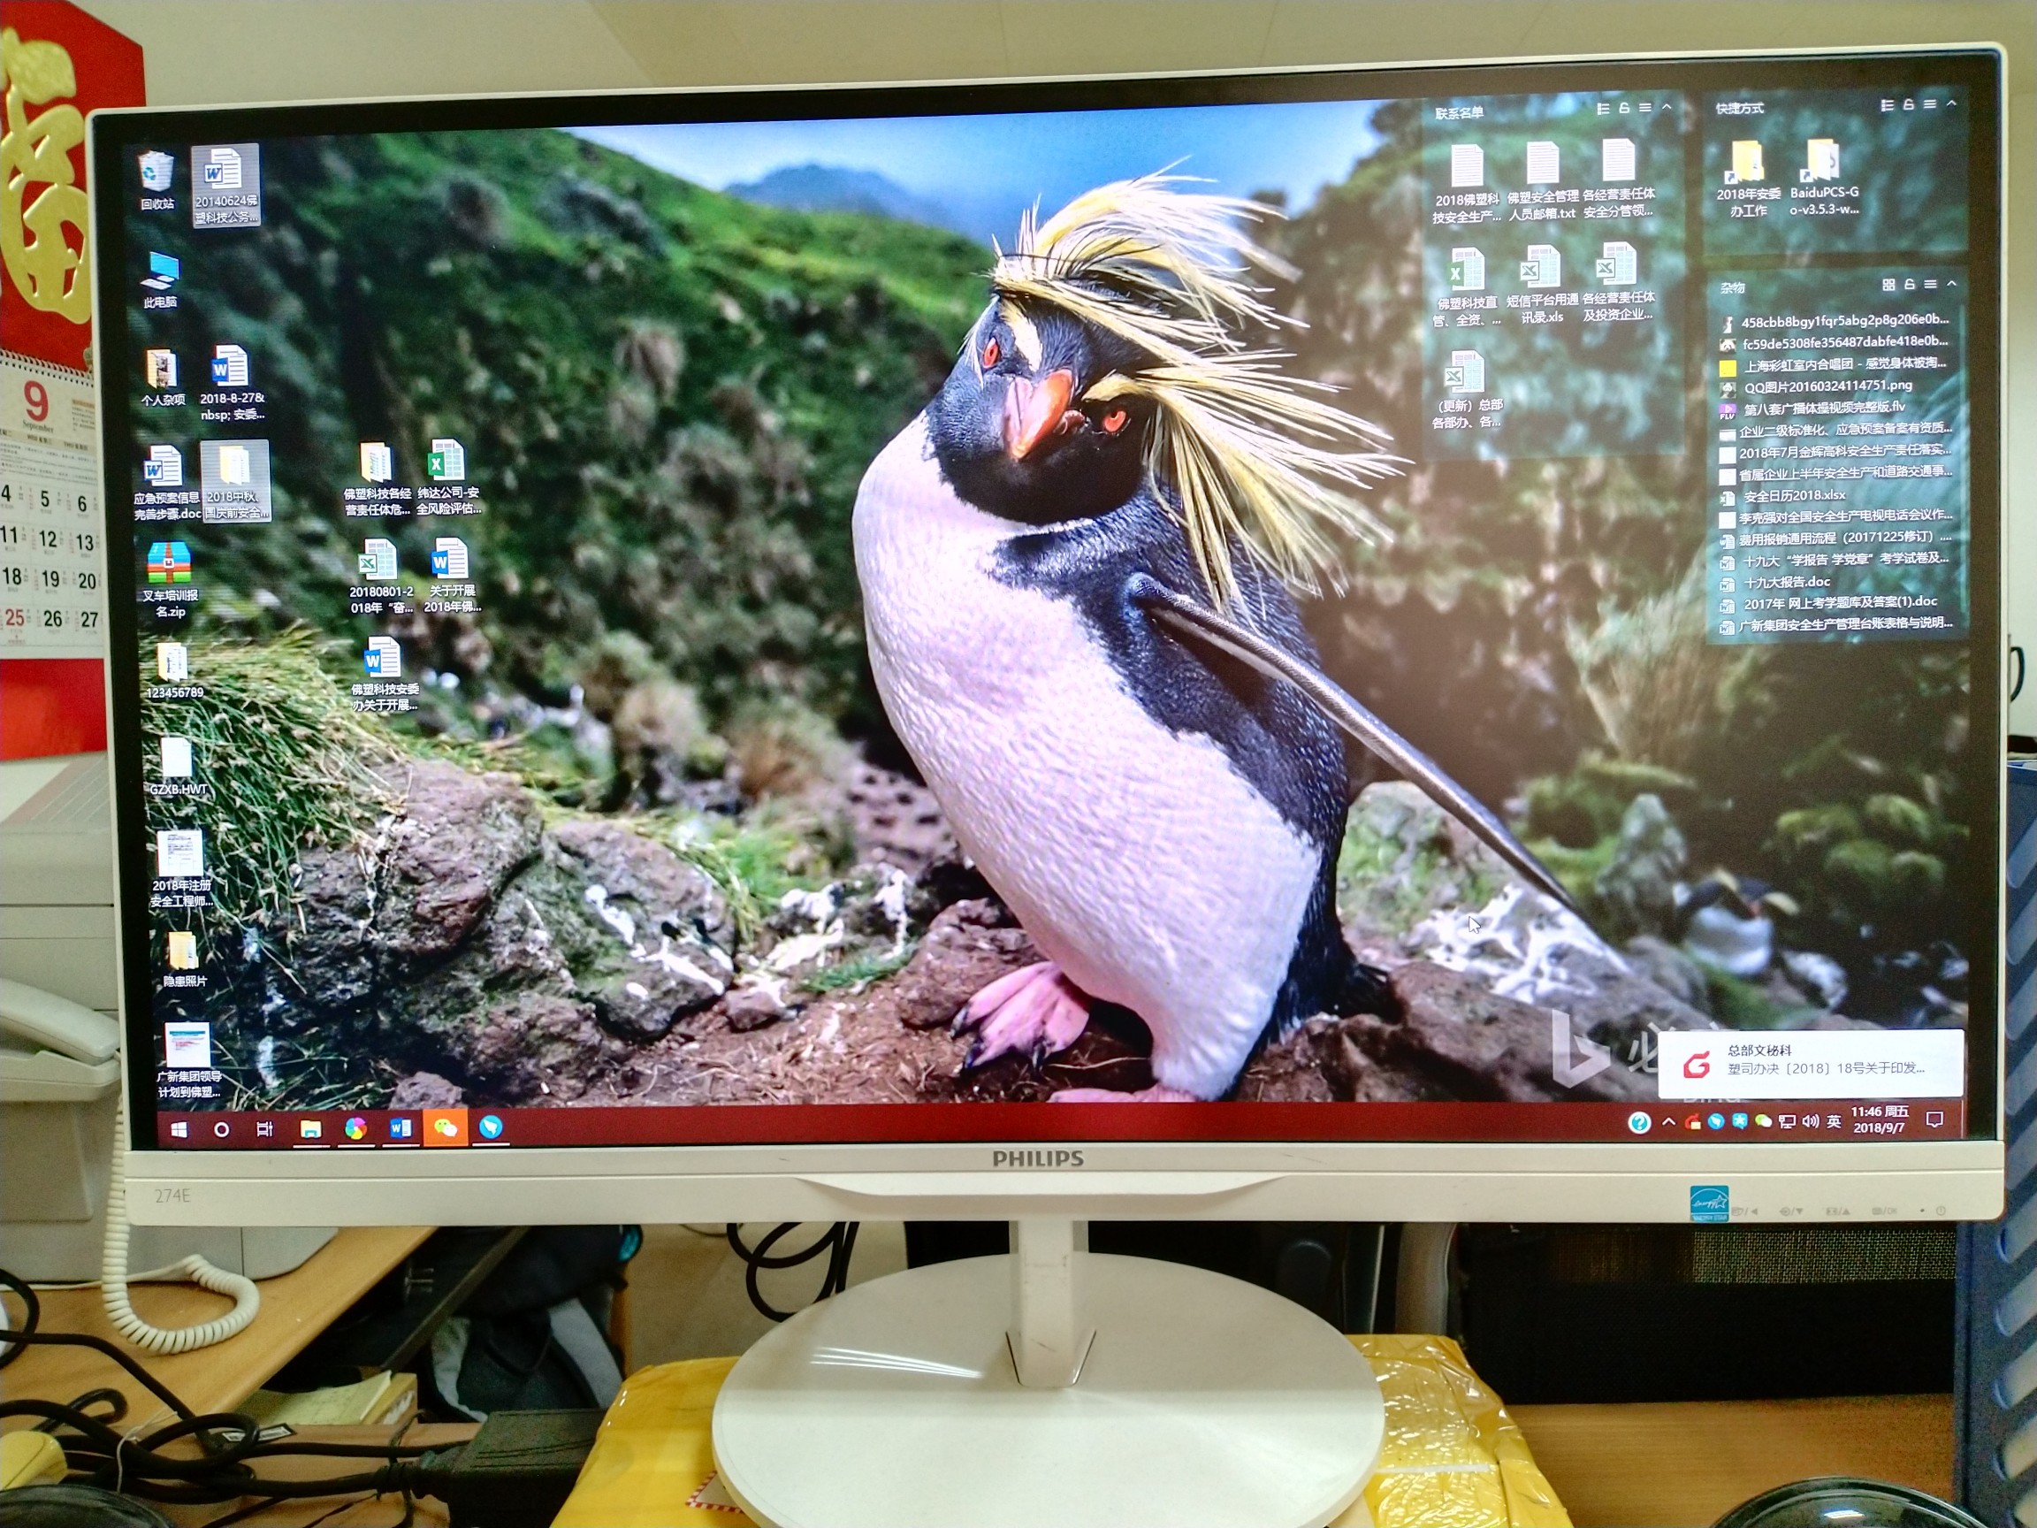The height and width of the screenshot is (1528, 2037).
Task: Expand hidden system tray icons arrow
Action: (x=1668, y=1122)
